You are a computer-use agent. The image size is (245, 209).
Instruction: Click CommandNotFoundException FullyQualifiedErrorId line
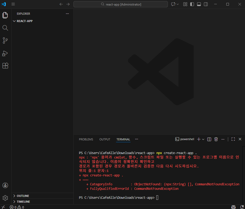(x=132, y=189)
